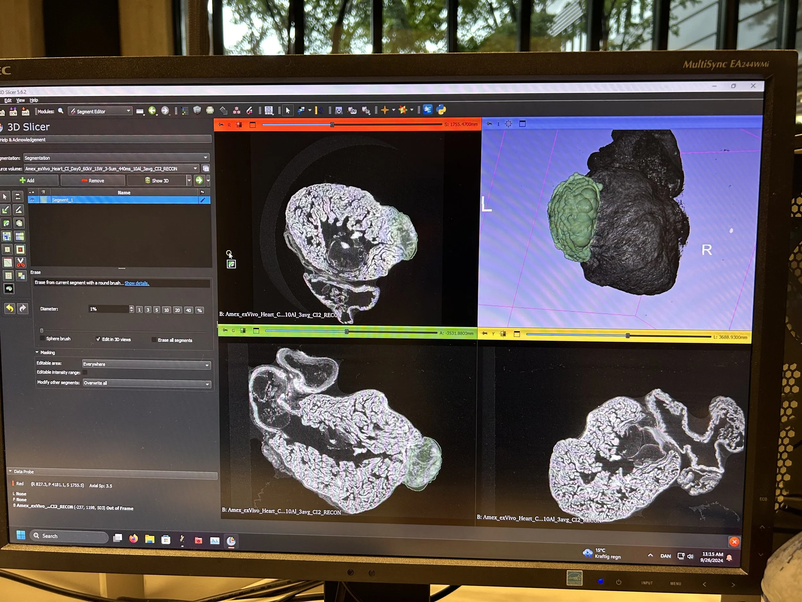802x602 pixels.
Task: Click the center 3D view icon
Action: (508, 124)
